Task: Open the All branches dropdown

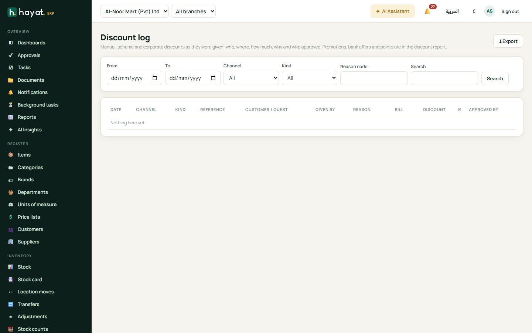Action: (x=193, y=11)
